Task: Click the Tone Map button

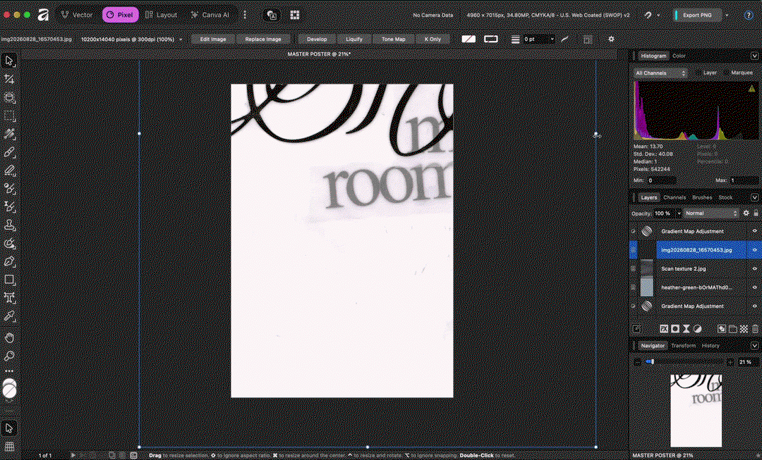Action: pyautogui.click(x=393, y=39)
